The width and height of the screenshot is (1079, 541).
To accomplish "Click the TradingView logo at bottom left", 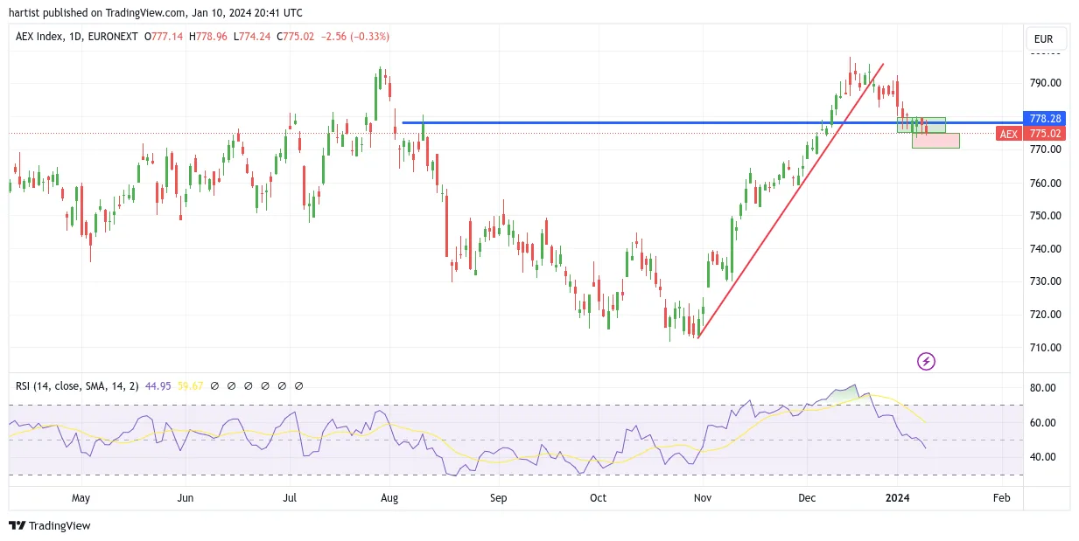I will (50, 525).
